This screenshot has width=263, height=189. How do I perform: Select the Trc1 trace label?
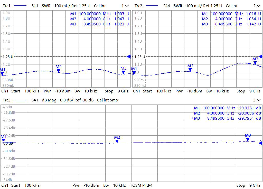tap(7, 6)
